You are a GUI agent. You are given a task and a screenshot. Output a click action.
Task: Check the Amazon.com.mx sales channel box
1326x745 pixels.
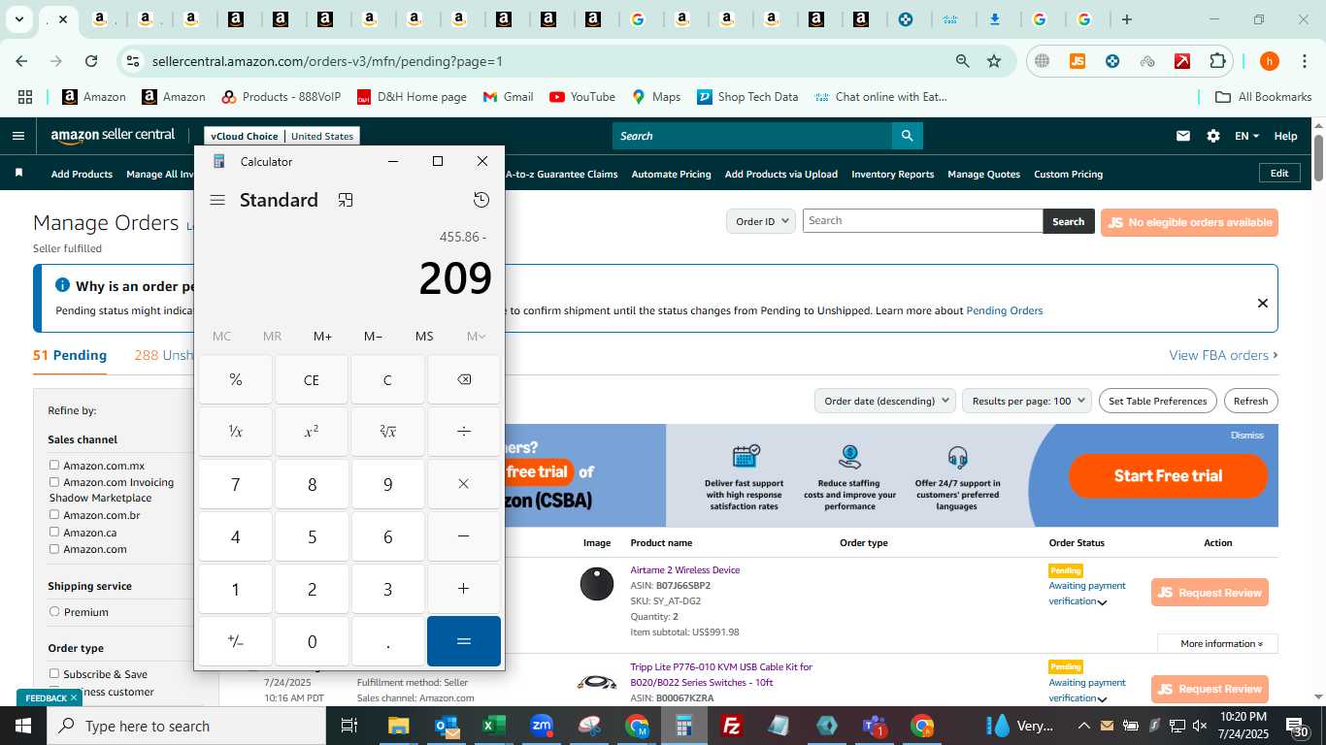54,466
